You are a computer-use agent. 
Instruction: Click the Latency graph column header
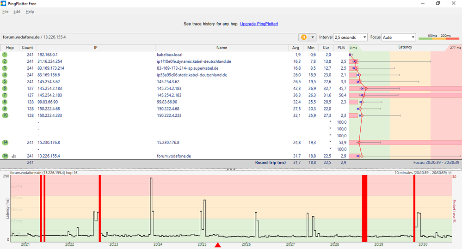[x=405, y=47]
